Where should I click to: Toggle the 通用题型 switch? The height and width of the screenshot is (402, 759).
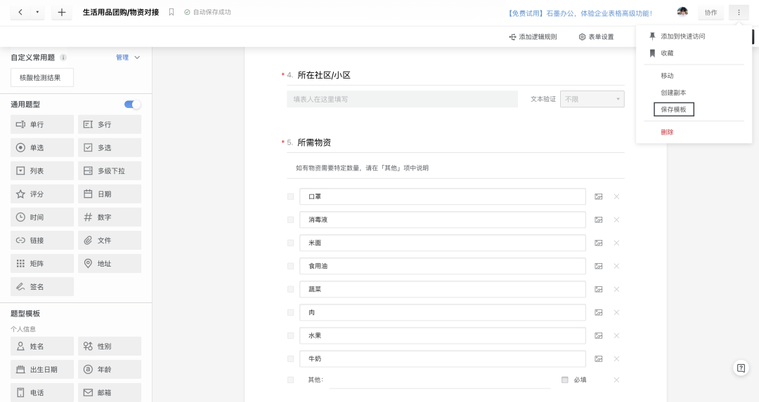[x=132, y=105]
